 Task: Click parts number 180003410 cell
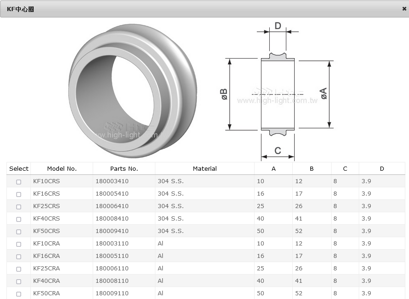[112, 181]
